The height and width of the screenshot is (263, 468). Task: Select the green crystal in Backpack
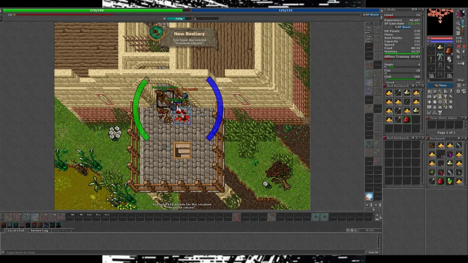click(x=450, y=181)
